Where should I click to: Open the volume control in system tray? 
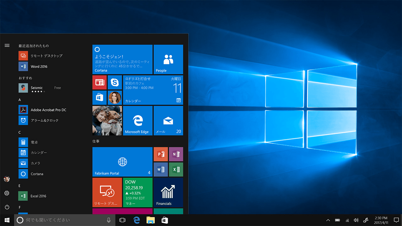coord(356,220)
